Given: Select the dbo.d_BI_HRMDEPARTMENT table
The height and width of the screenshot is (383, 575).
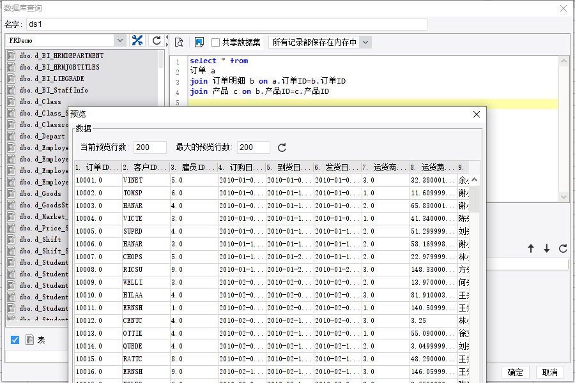Looking at the screenshot, I should tap(61, 56).
